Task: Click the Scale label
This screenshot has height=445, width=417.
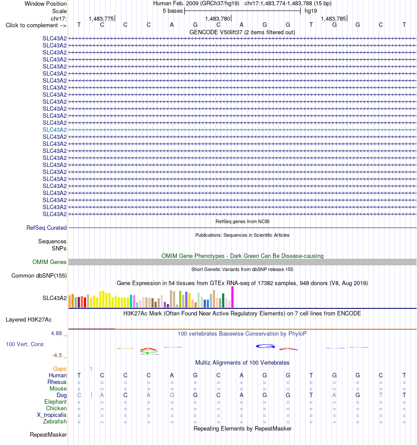Action: point(59,11)
